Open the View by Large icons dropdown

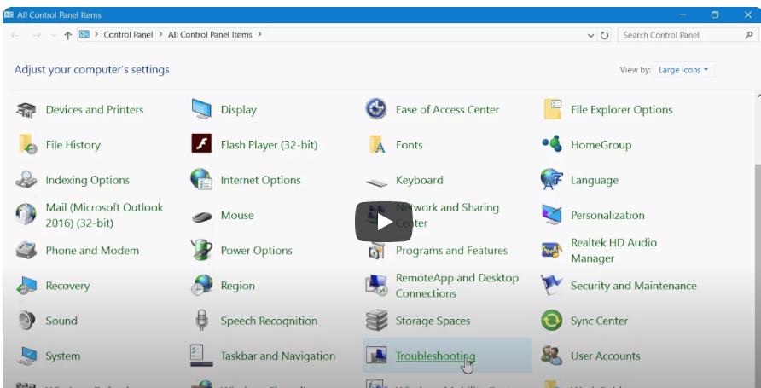(683, 70)
